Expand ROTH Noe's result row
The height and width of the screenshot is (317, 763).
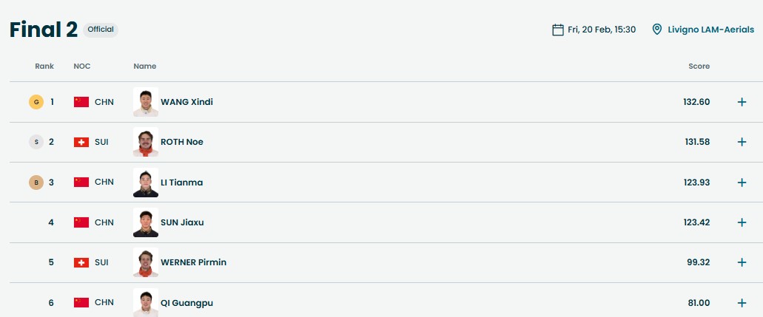tap(742, 142)
